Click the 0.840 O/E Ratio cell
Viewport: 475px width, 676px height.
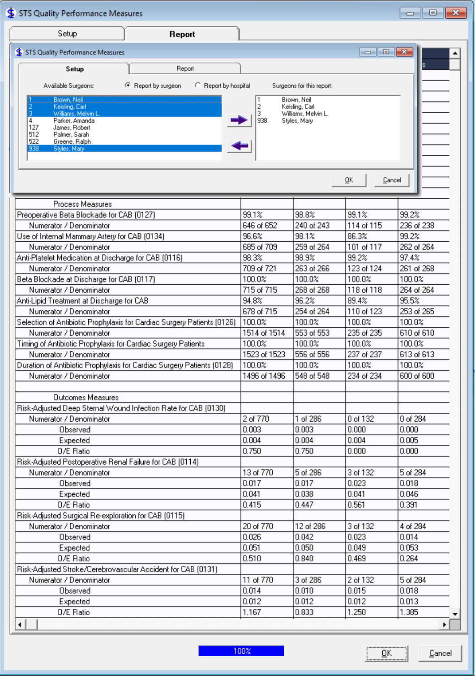(320, 559)
